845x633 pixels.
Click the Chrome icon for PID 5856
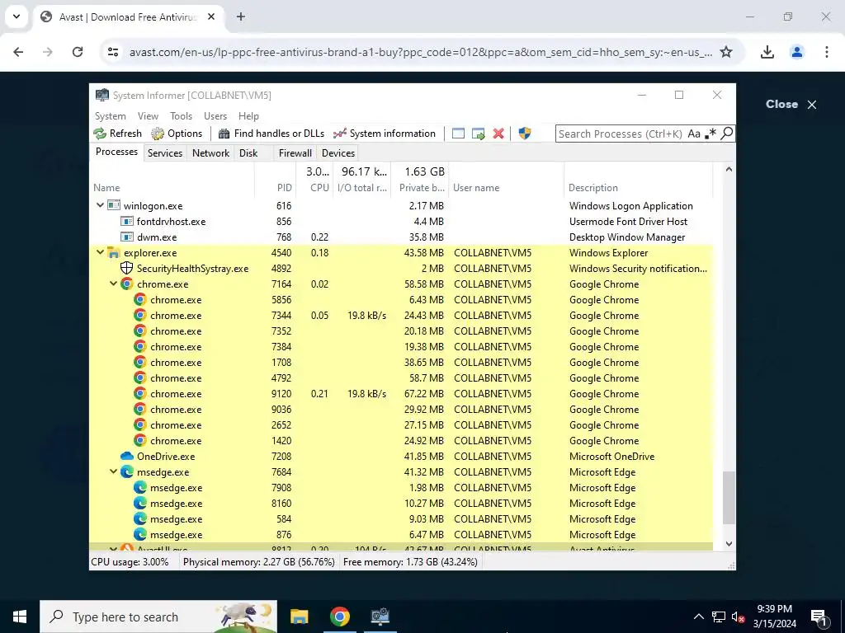click(140, 299)
